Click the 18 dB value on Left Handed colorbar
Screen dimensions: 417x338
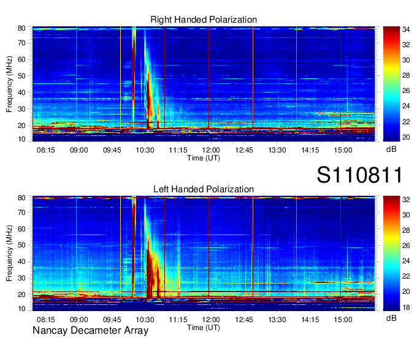click(x=406, y=307)
